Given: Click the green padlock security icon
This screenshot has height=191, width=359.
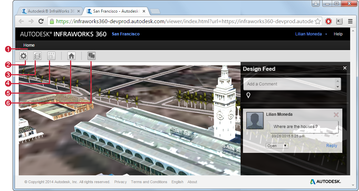Looking at the screenshot, I should tap(52, 21).
